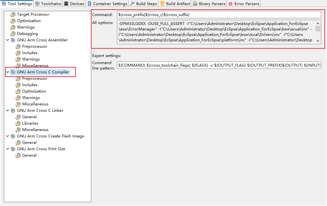Image resolution: width=327 pixels, height=206 pixels.
Task: Select C Compiler Includes entry
Action: (x=30, y=85)
